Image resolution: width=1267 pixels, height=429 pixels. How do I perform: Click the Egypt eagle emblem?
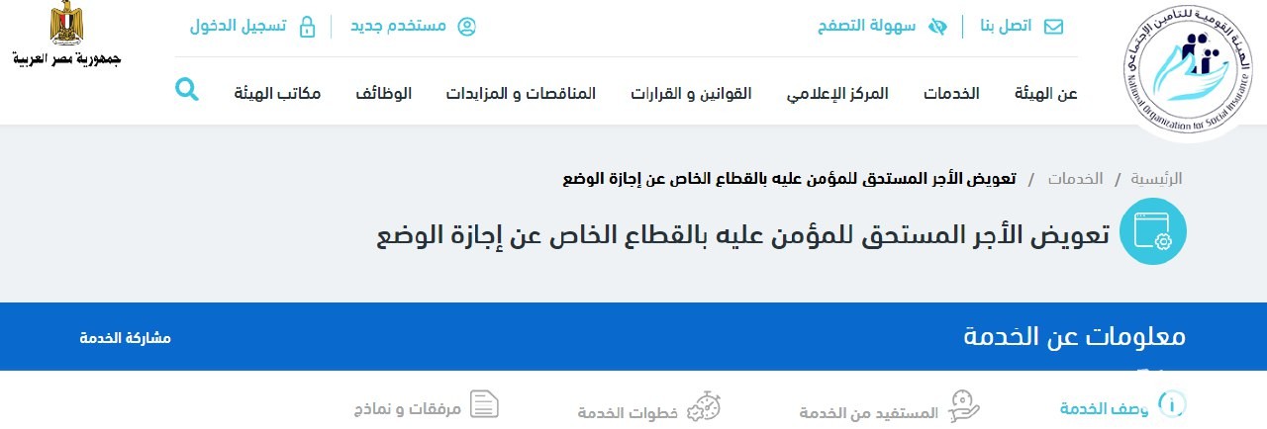(x=66, y=24)
